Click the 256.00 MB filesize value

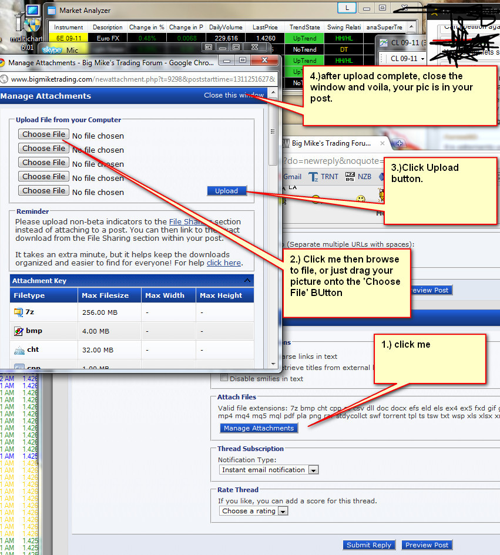click(99, 312)
